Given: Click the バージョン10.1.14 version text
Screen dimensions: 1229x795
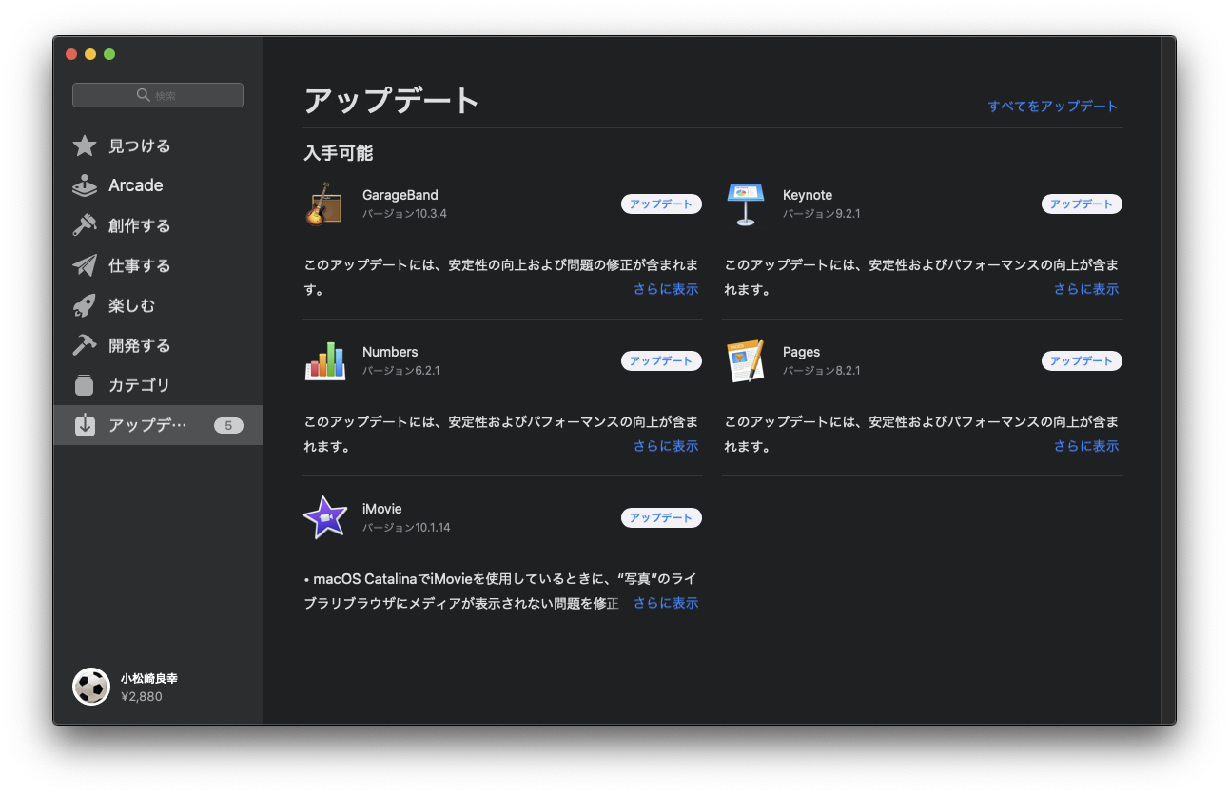Looking at the screenshot, I should tap(406, 528).
